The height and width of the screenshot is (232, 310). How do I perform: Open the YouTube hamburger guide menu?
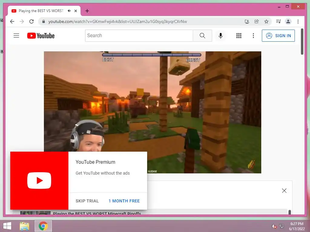pos(16,36)
